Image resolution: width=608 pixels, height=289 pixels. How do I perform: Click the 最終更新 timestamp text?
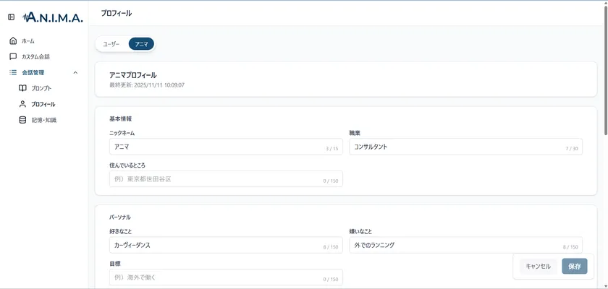(x=147, y=85)
